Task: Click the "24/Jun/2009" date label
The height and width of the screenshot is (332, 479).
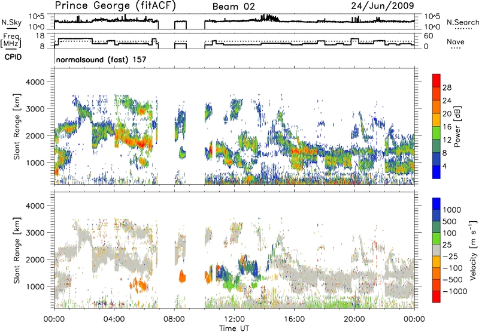Action: 383,6
